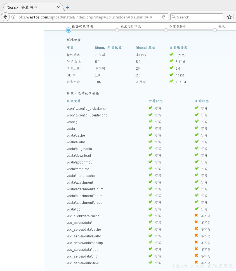Click orange X for ./uc_server/data/logs
This screenshot has height=271, width=236.
pos(196,249)
